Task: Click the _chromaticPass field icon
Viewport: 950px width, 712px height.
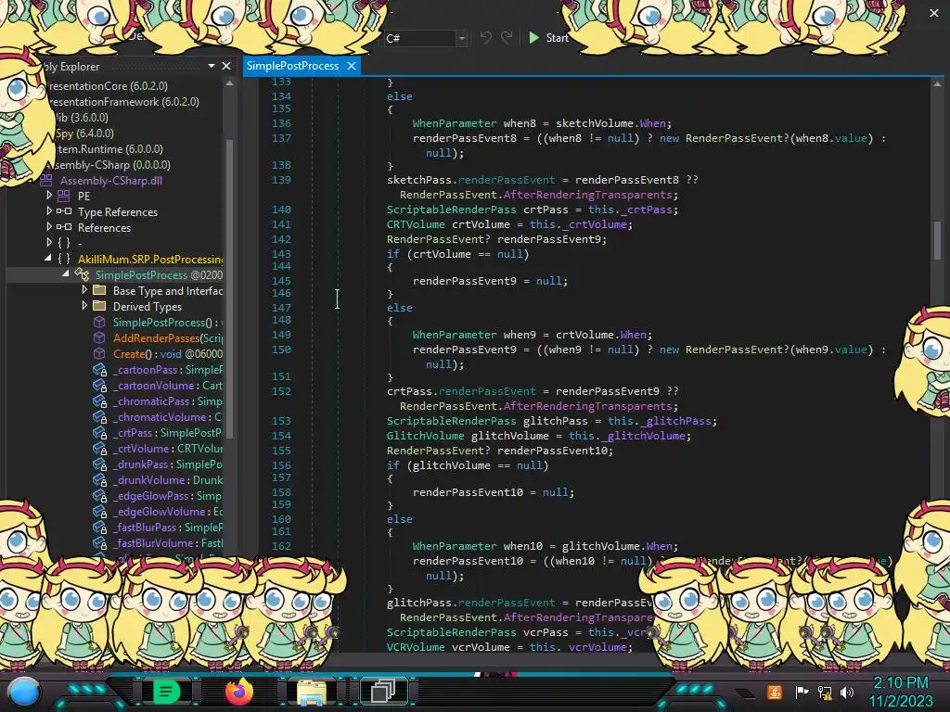Action: click(100, 401)
